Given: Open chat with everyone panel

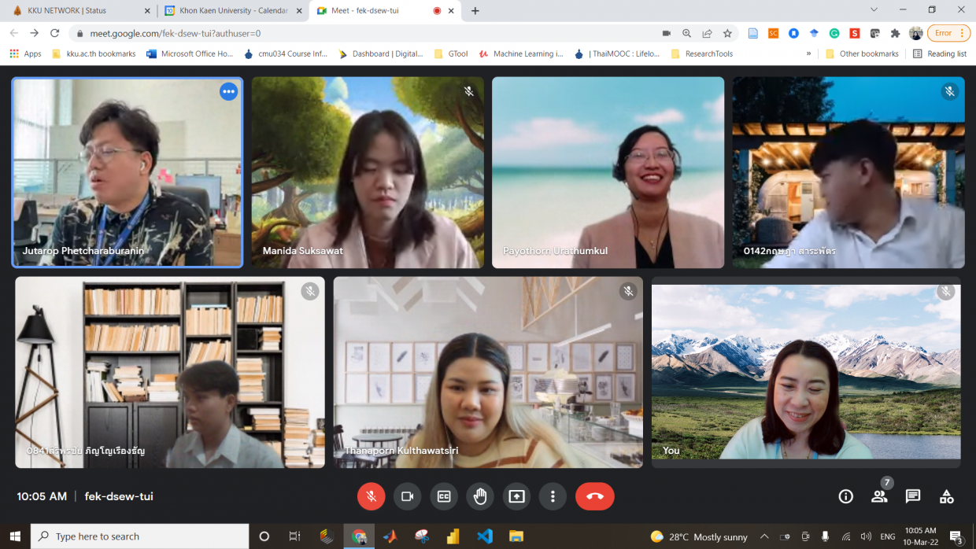Looking at the screenshot, I should pyautogui.click(x=913, y=496).
